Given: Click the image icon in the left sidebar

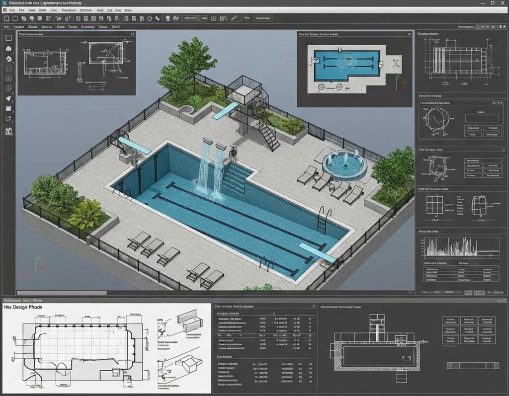Looking at the screenshot, I should click(8, 108).
